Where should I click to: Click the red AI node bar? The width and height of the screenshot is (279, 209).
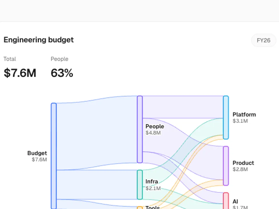[226, 201]
